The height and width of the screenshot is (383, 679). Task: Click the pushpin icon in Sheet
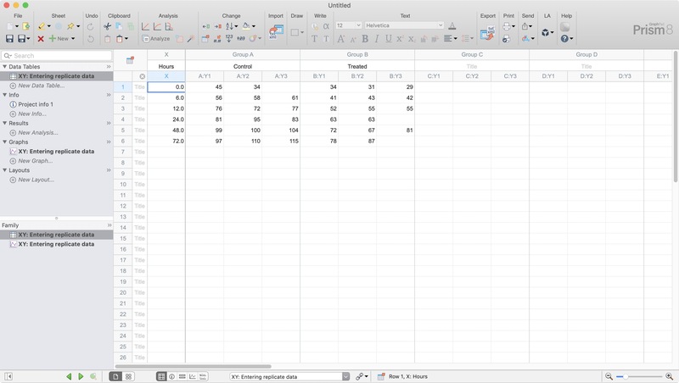(x=70, y=26)
